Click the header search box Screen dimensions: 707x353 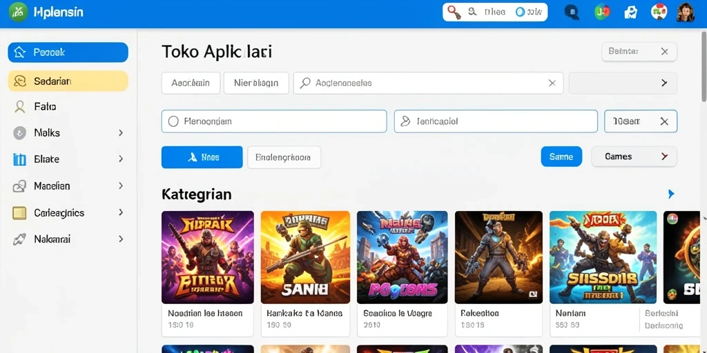[x=495, y=12]
